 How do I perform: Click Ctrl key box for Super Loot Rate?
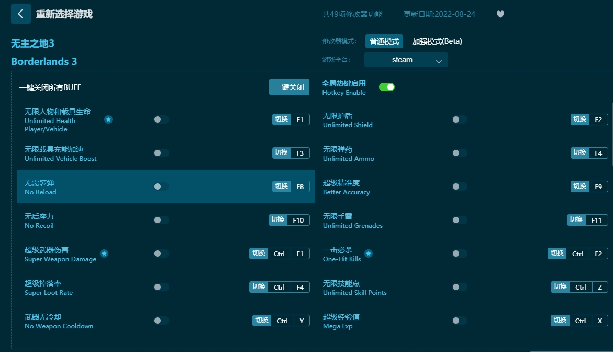pos(279,287)
